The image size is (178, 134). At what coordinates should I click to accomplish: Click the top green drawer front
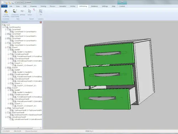click(109, 55)
